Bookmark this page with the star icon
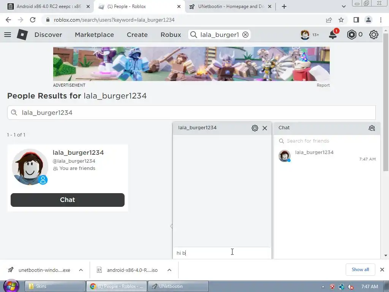The image size is (389, 292). point(341,20)
